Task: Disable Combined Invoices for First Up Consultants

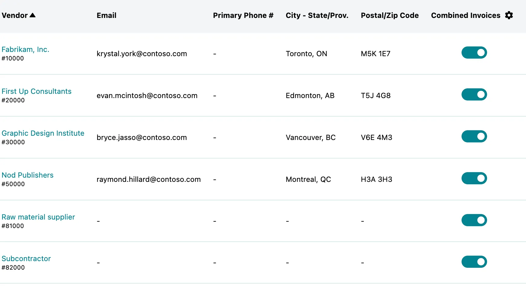Action: (x=474, y=94)
